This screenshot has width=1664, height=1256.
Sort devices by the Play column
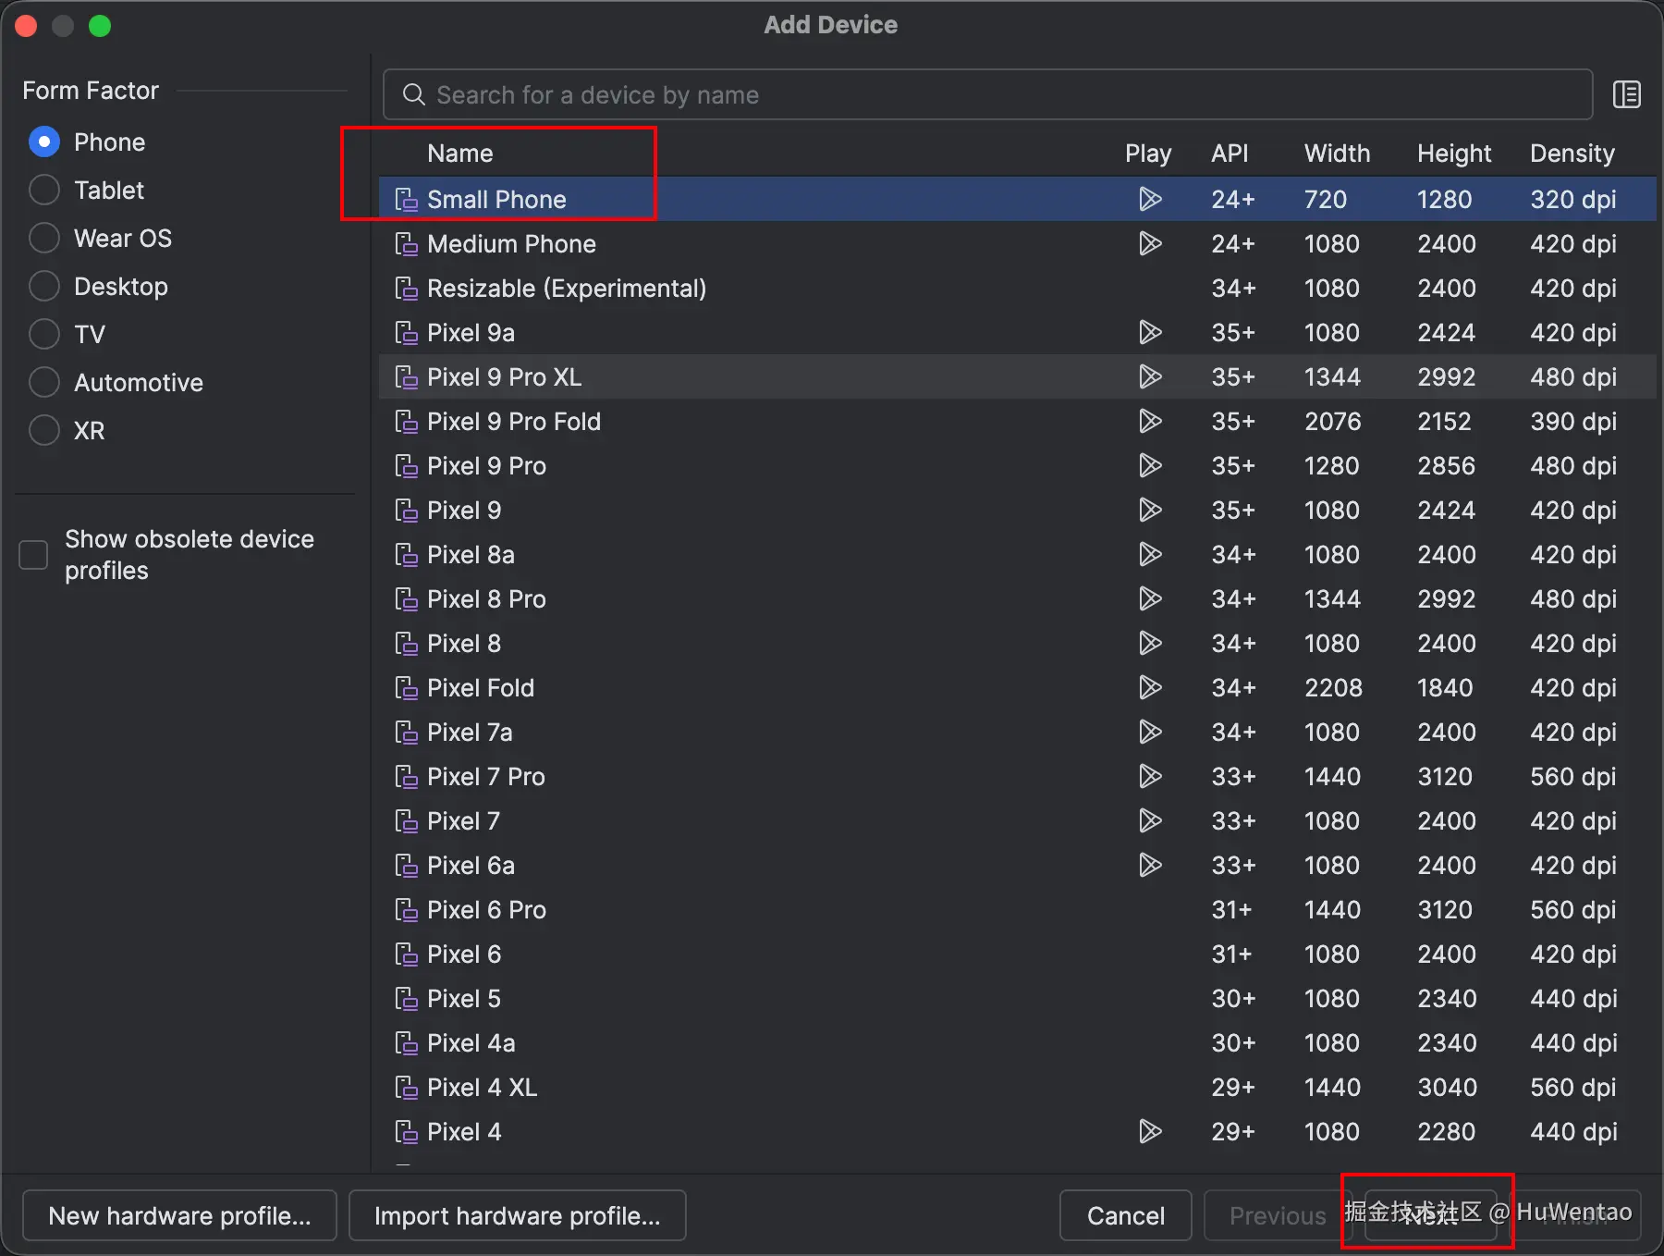[1148, 154]
